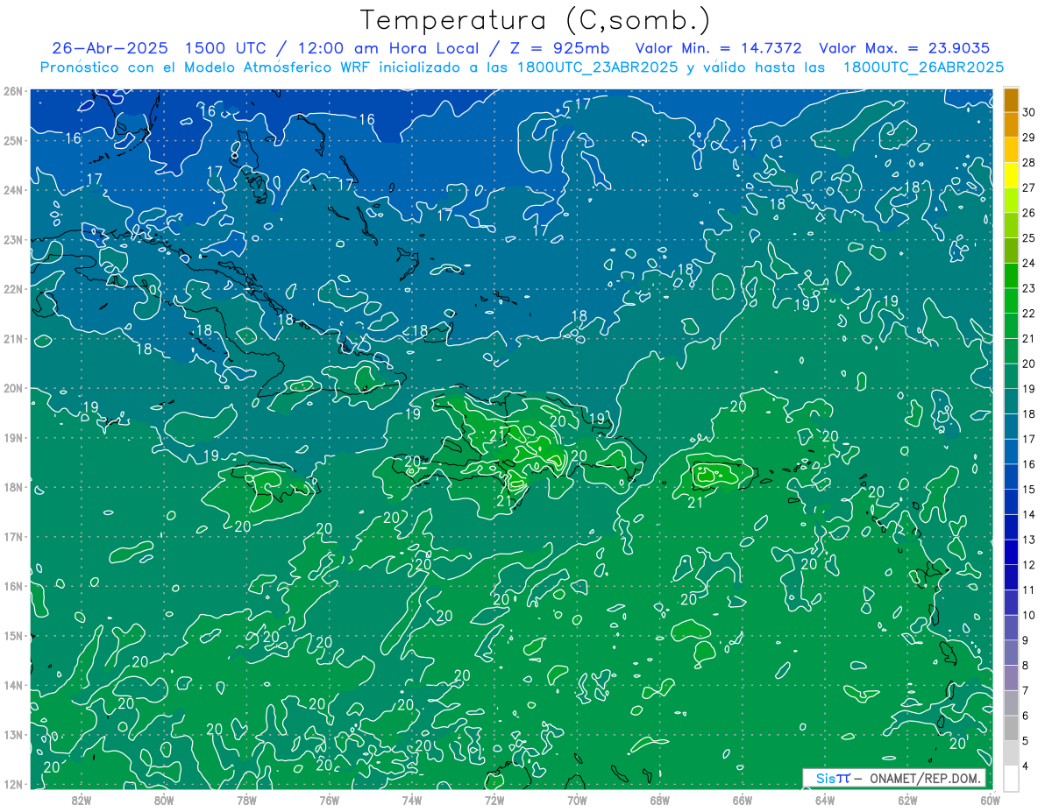Click the 62W longitude axis label

click(x=907, y=800)
